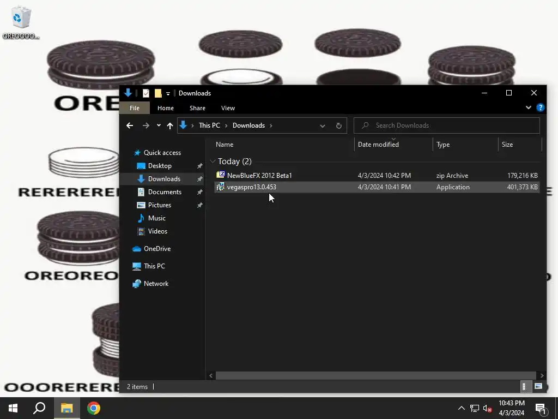Click the 401,373 KB size cell
This screenshot has width=558, height=419.
click(x=522, y=187)
